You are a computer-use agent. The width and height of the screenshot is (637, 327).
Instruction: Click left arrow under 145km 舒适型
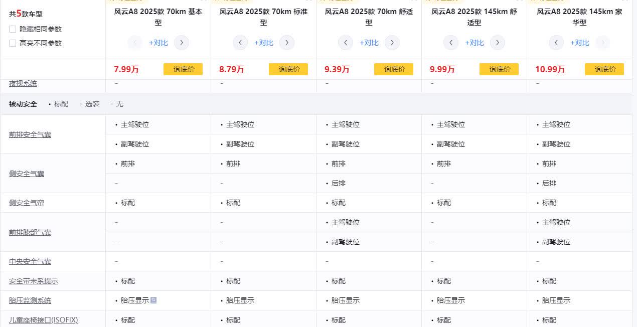point(451,43)
